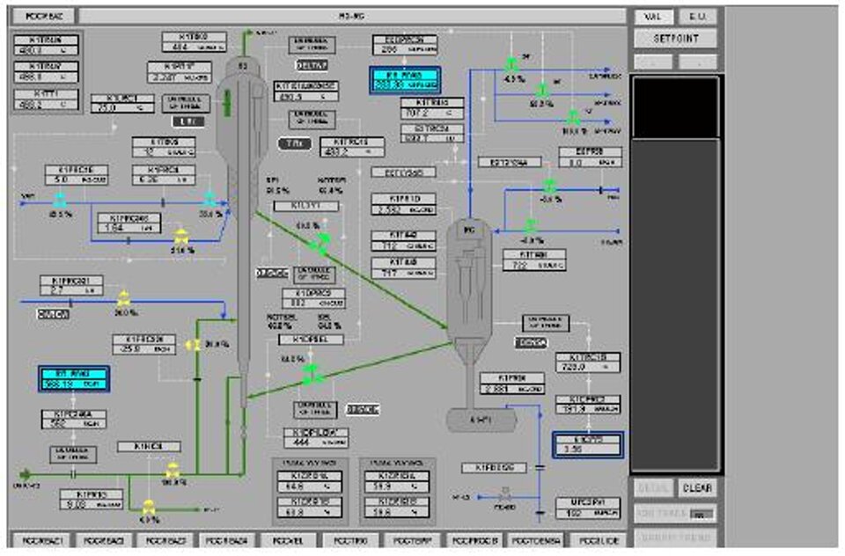Open the first bottom navigation tab
Screen dimensions: 845x556
tap(41, 540)
